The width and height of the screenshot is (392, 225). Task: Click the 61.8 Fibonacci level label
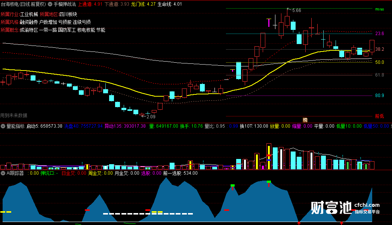tap(380, 75)
